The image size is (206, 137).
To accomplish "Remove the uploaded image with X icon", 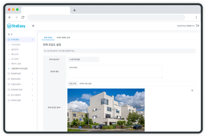I will [x=192, y=90].
